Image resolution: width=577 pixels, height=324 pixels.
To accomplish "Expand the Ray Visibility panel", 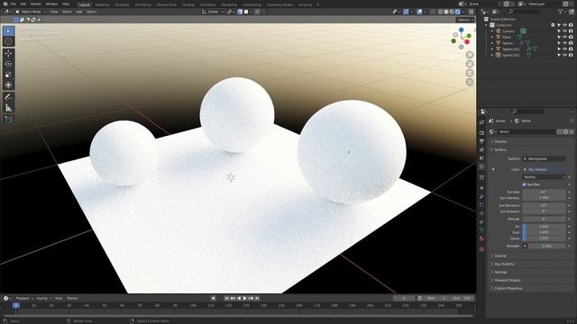I will pyautogui.click(x=504, y=264).
